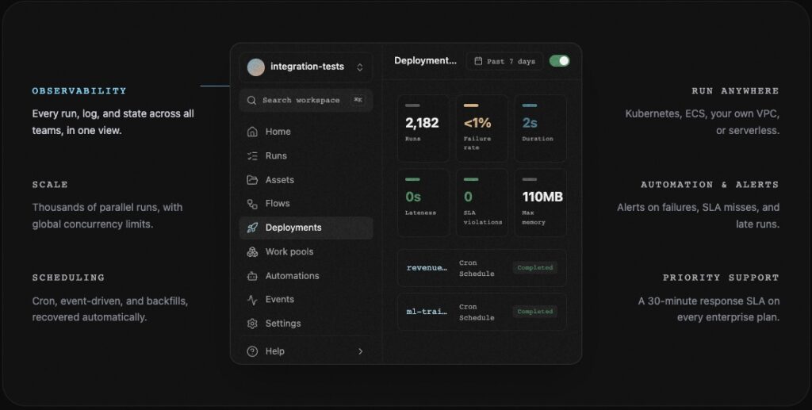Image resolution: width=812 pixels, height=410 pixels.
Task: Click the Flows icon in sidebar
Action: click(x=252, y=204)
